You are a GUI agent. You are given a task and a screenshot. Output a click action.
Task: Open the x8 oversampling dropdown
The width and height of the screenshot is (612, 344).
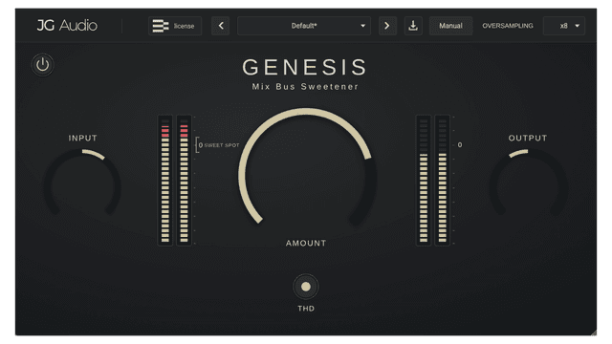coord(564,26)
